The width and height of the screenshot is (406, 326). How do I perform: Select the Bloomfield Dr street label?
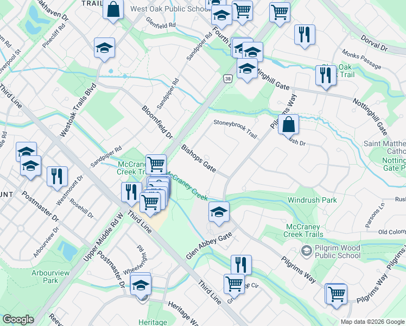157,122
